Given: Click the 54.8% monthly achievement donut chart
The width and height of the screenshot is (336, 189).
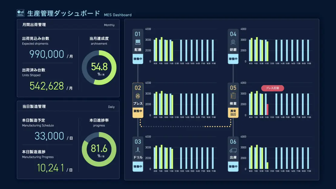Looking at the screenshot, I should [x=99, y=68].
